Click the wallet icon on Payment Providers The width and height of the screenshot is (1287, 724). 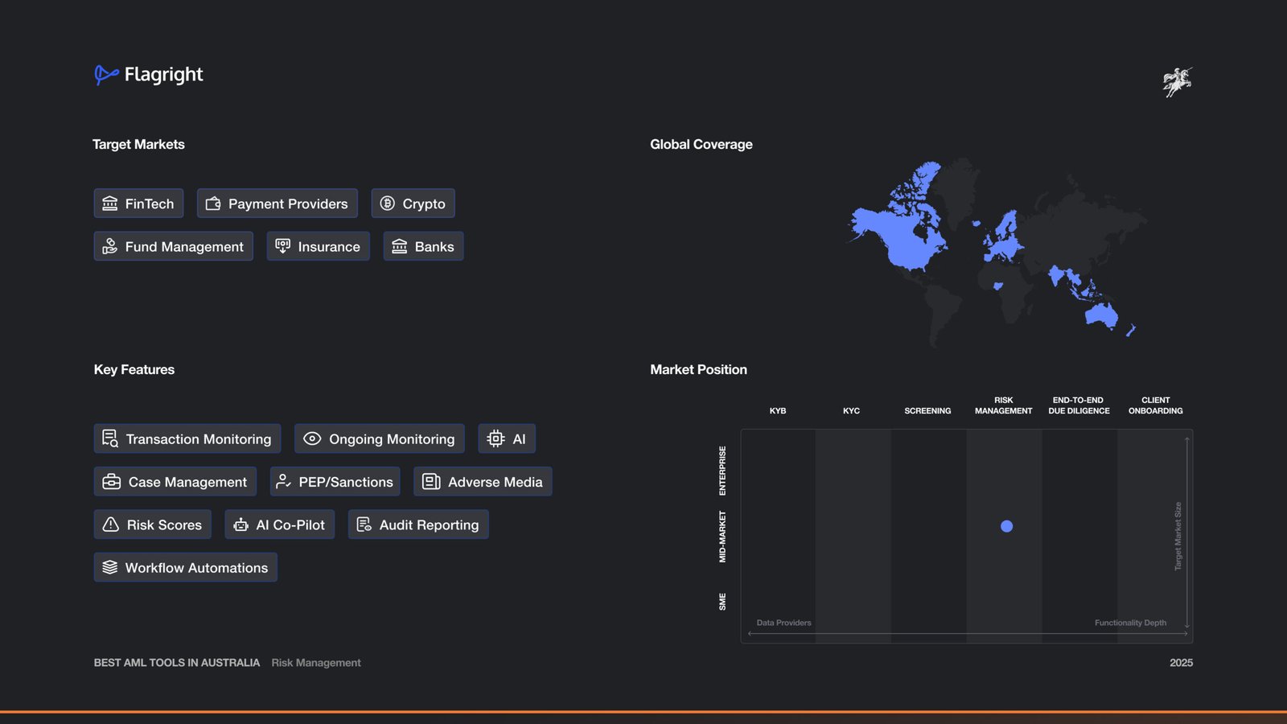click(x=213, y=204)
